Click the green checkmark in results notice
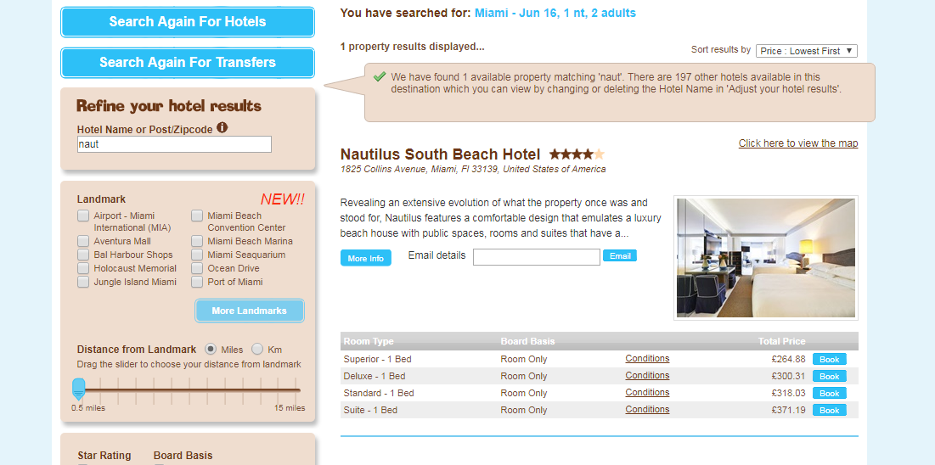Viewport: 935px width, 465px height. [x=380, y=76]
